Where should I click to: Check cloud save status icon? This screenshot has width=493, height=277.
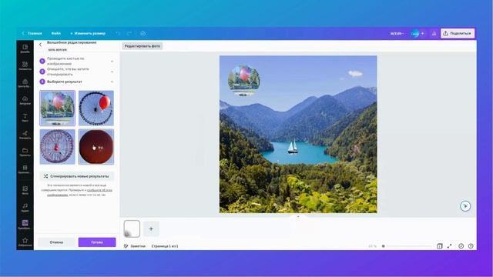click(x=143, y=33)
